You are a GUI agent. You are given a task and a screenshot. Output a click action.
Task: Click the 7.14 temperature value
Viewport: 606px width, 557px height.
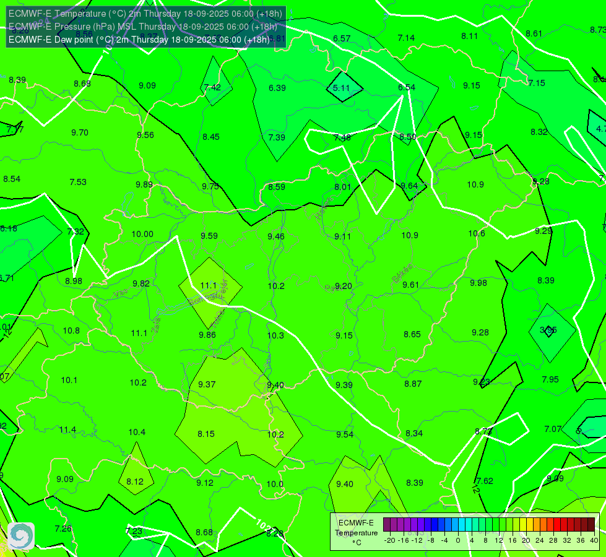(x=406, y=38)
